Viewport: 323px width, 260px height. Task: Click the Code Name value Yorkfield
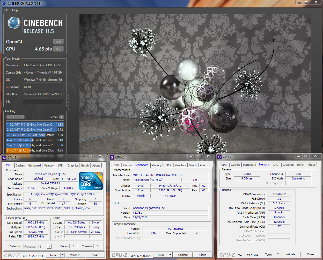[x=38, y=179]
